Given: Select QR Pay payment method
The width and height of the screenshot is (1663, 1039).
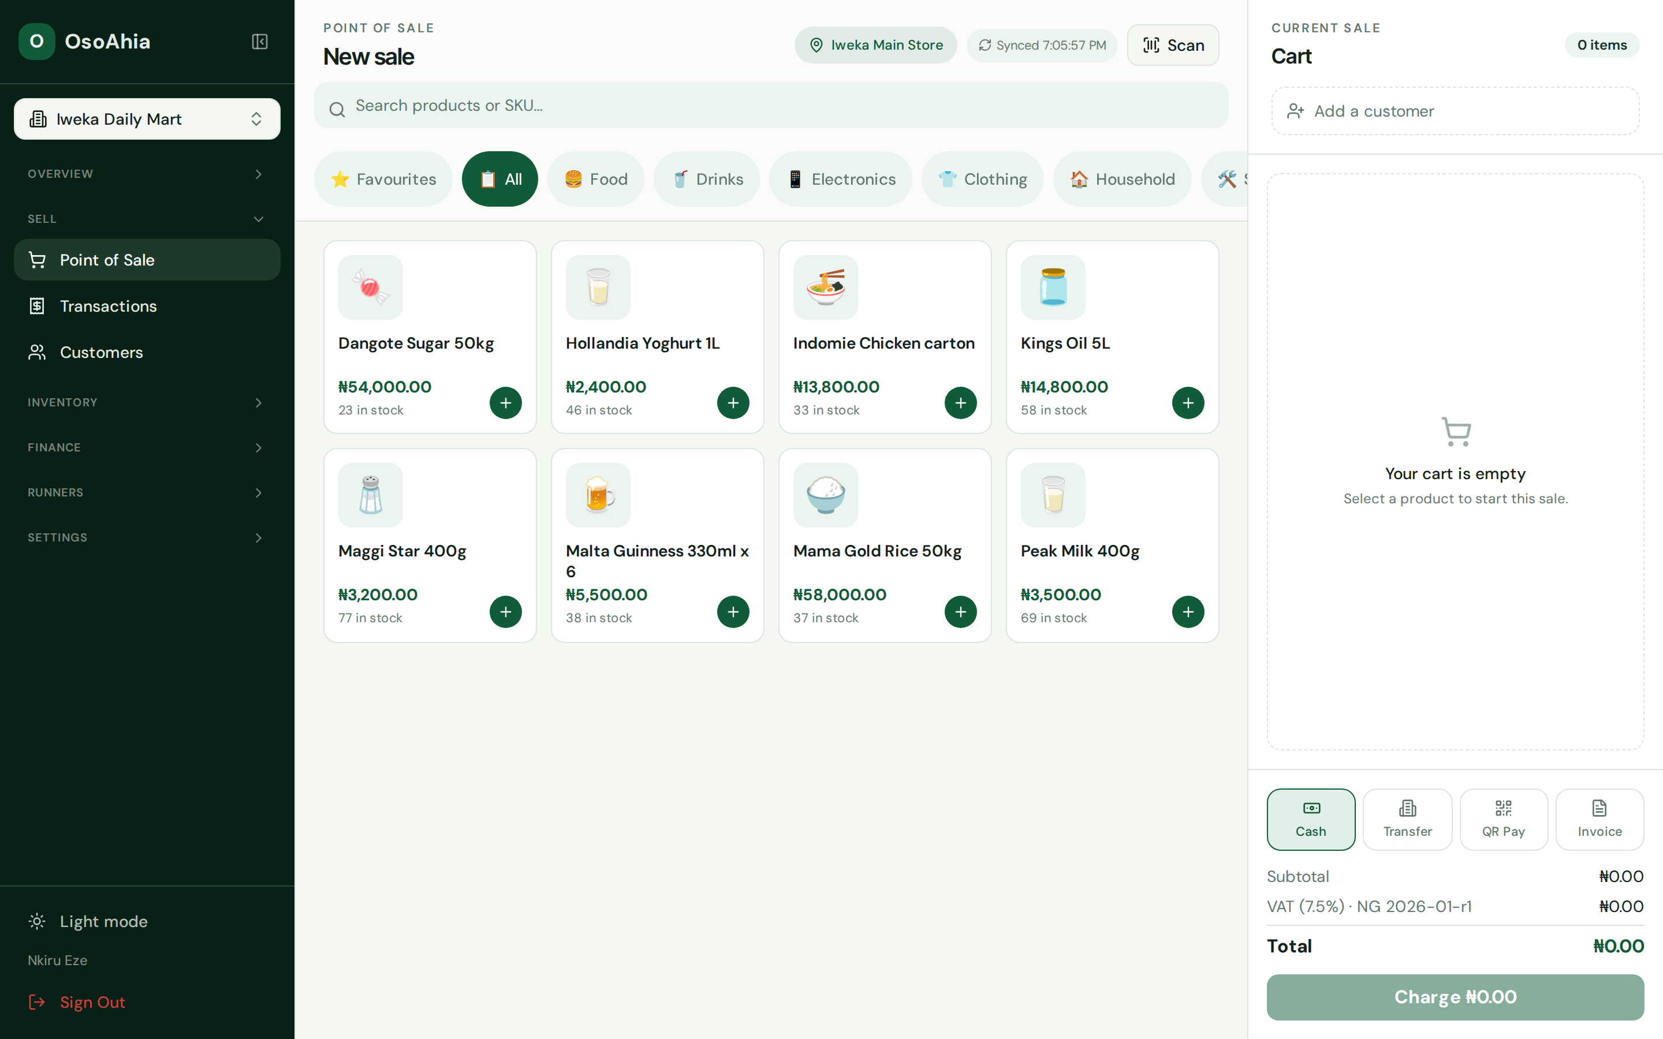Looking at the screenshot, I should 1504,819.
